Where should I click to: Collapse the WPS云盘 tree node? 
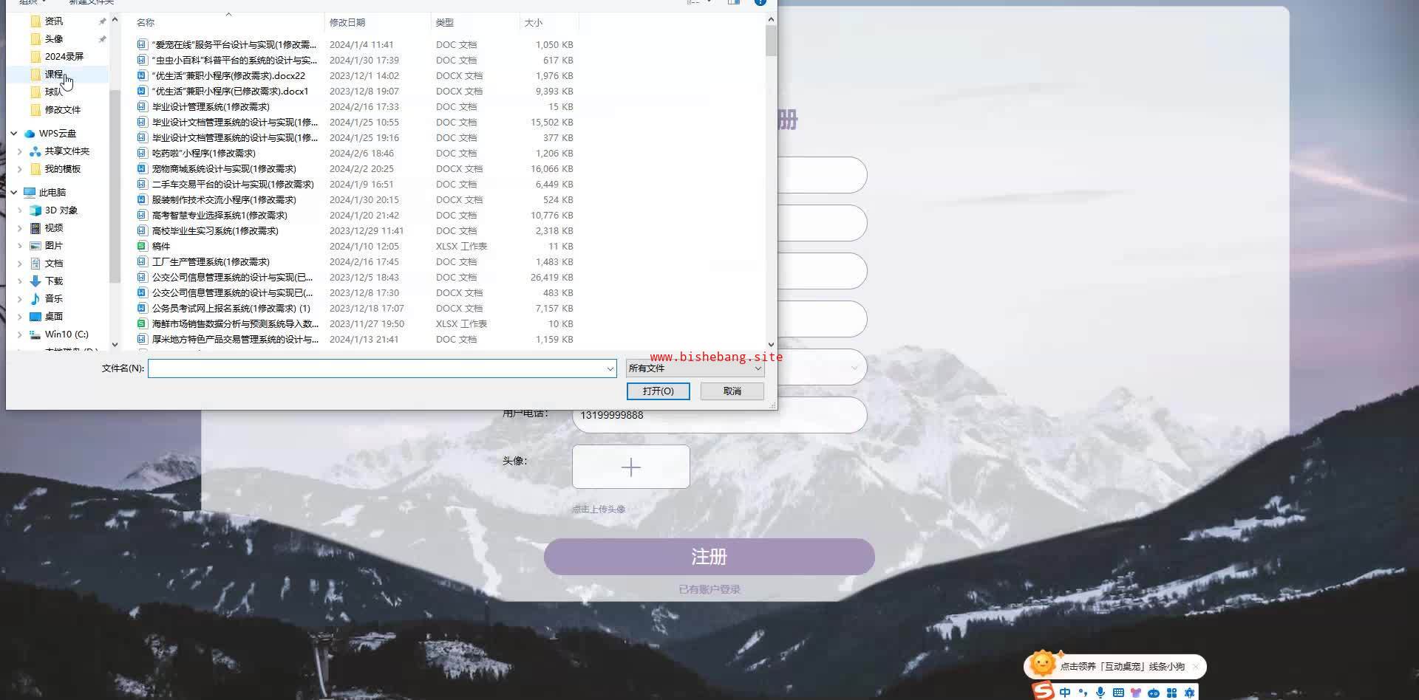pyautogui.click(x=14, y=134)
